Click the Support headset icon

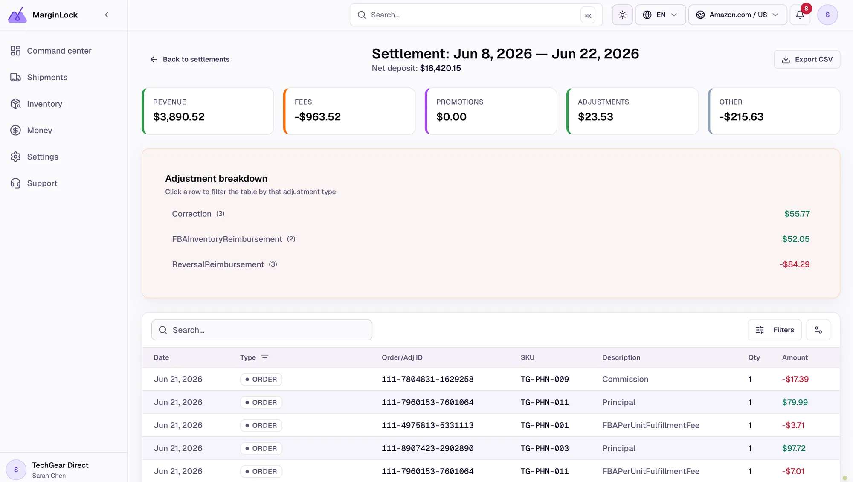pos(15,183)
